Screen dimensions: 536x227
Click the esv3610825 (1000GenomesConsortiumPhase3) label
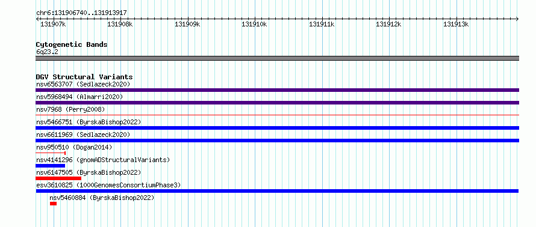coord(108,185)
